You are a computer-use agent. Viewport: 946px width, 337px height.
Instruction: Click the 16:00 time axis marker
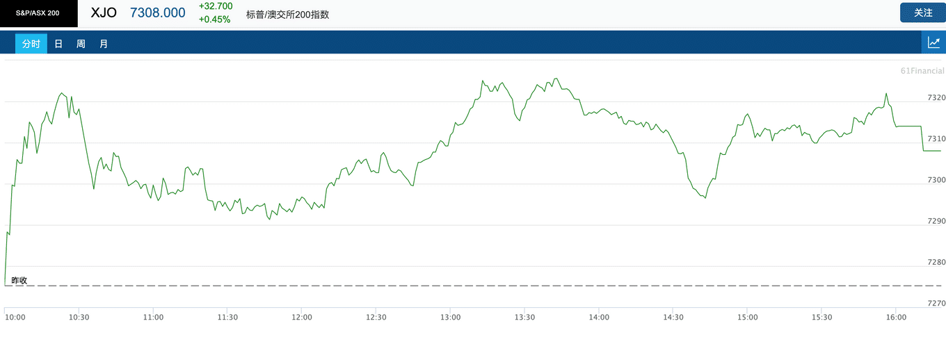[x=896, y=318]
